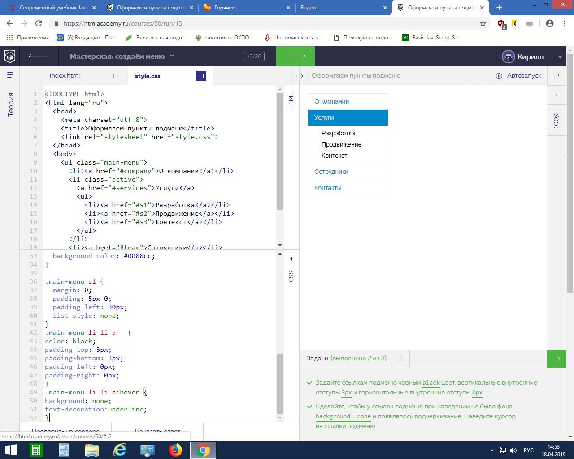Click Продвижение submenu link

(341, 144)
